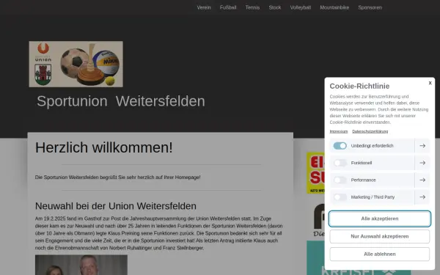Click the Sportunion Weitersfelden site title

click(x=121, y=101)
